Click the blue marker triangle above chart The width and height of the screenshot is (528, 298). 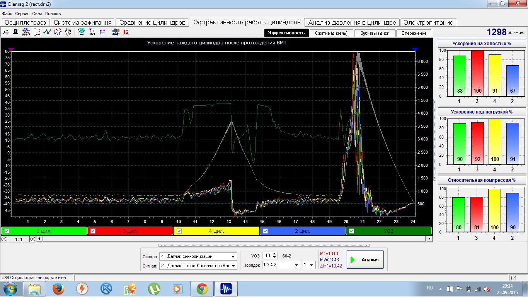(x=415, y=49)
